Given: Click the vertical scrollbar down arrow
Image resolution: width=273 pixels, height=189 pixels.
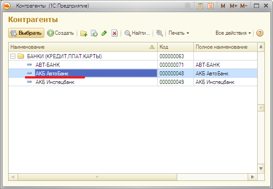Looking at the screenshot, I should click(x=261, y=168).
